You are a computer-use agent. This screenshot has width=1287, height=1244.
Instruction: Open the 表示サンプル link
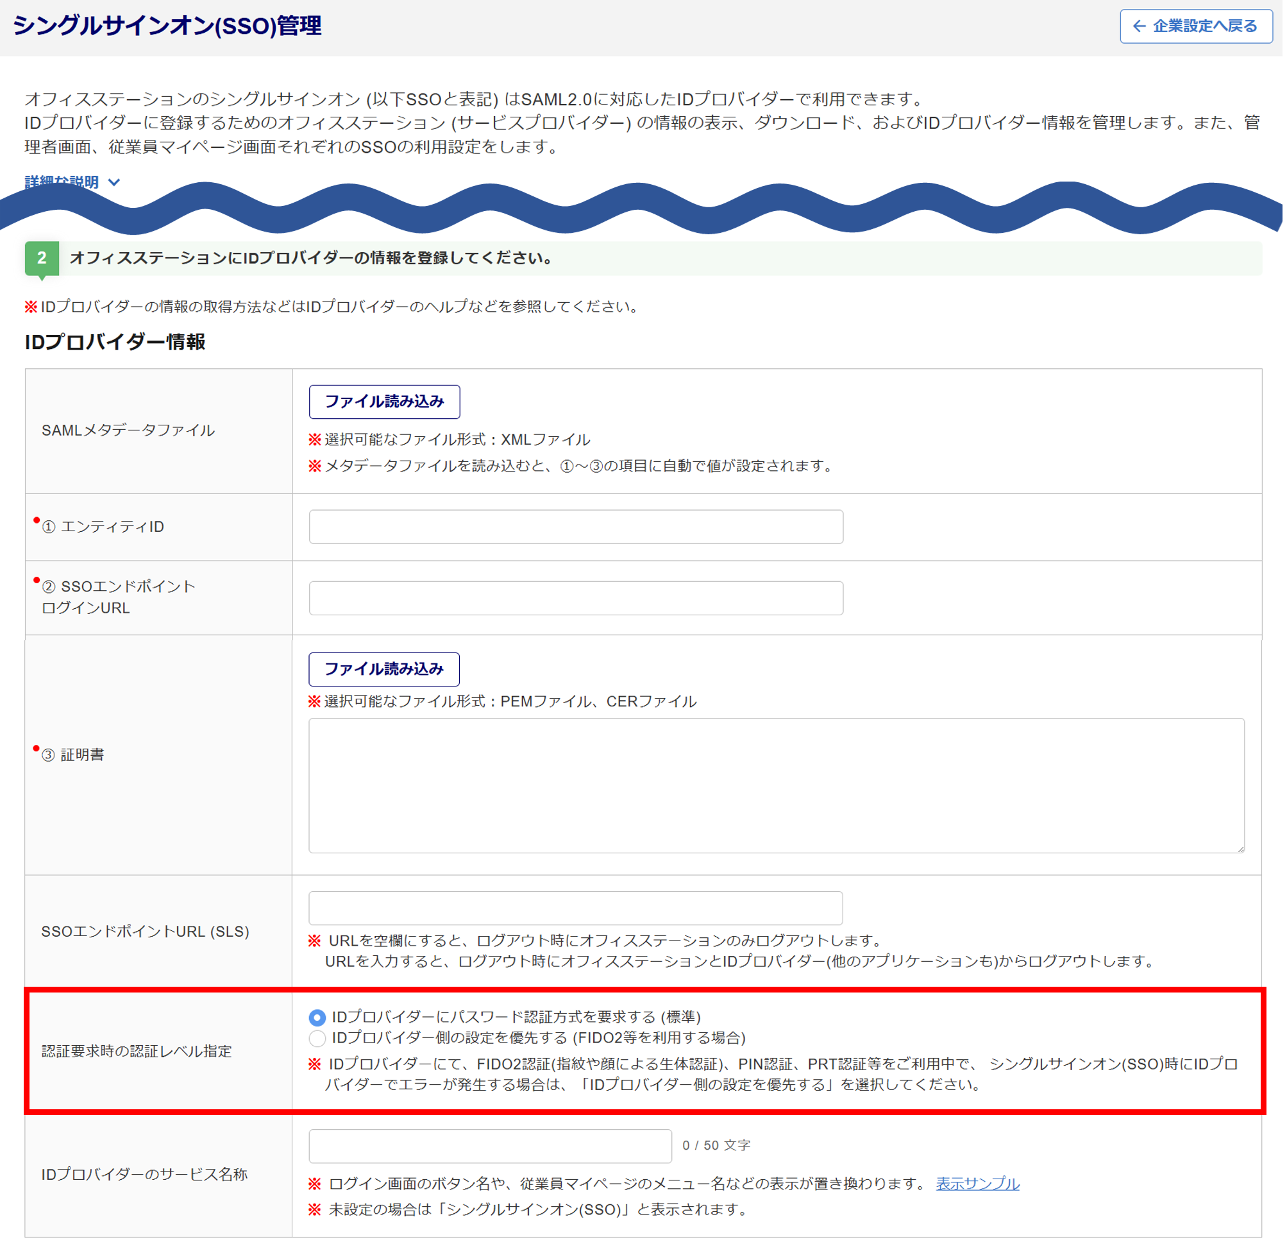tap(977, 1184)
